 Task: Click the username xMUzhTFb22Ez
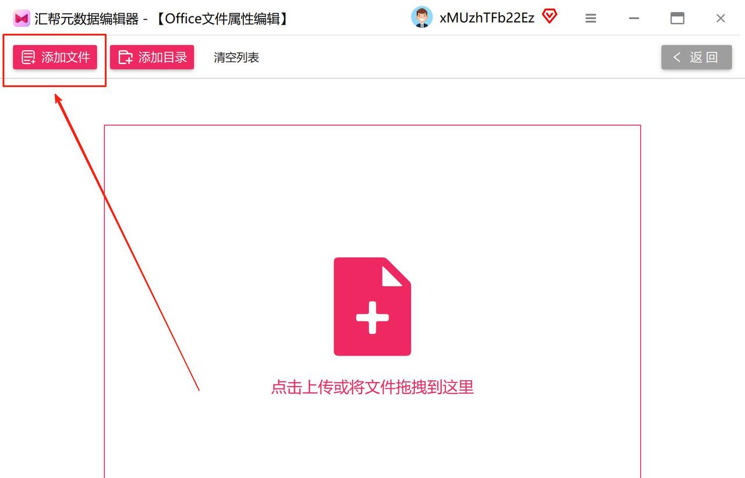[487, 18]
